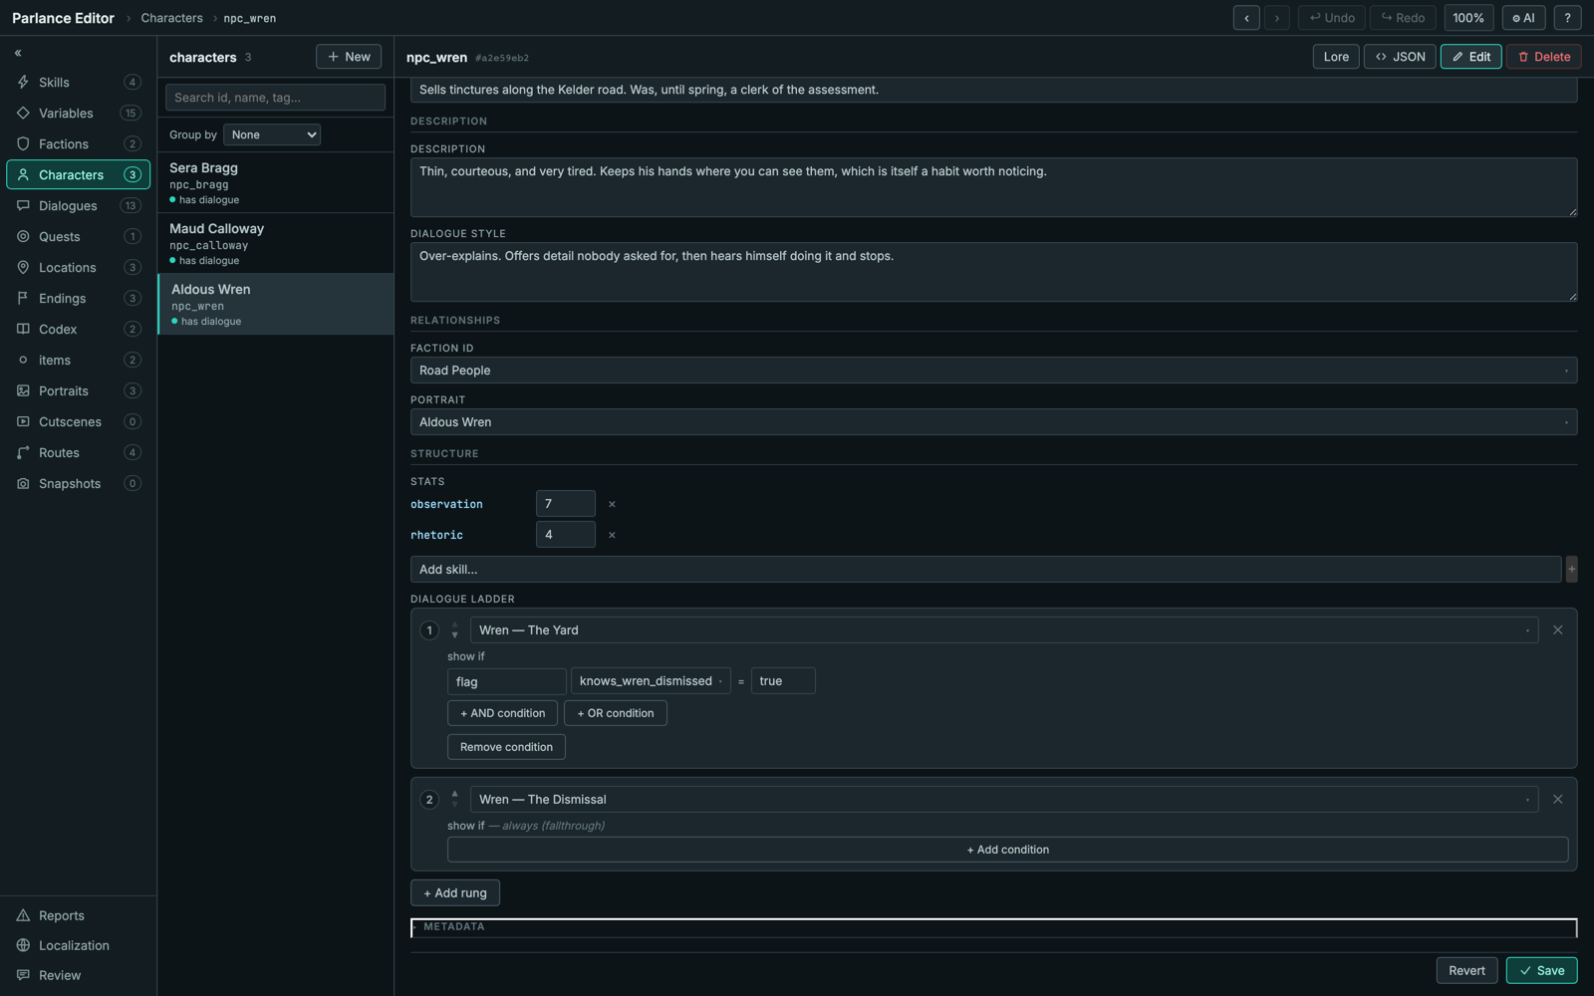
Task: Select Aldous Wren in the characters list
Action: (x=276, y=305)
